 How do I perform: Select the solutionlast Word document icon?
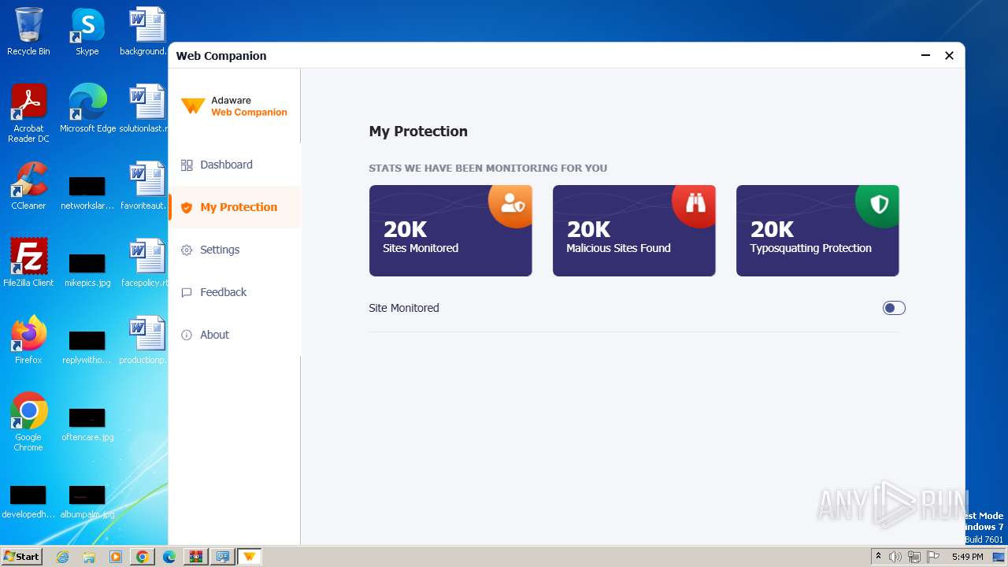click(x=146, y=109)
